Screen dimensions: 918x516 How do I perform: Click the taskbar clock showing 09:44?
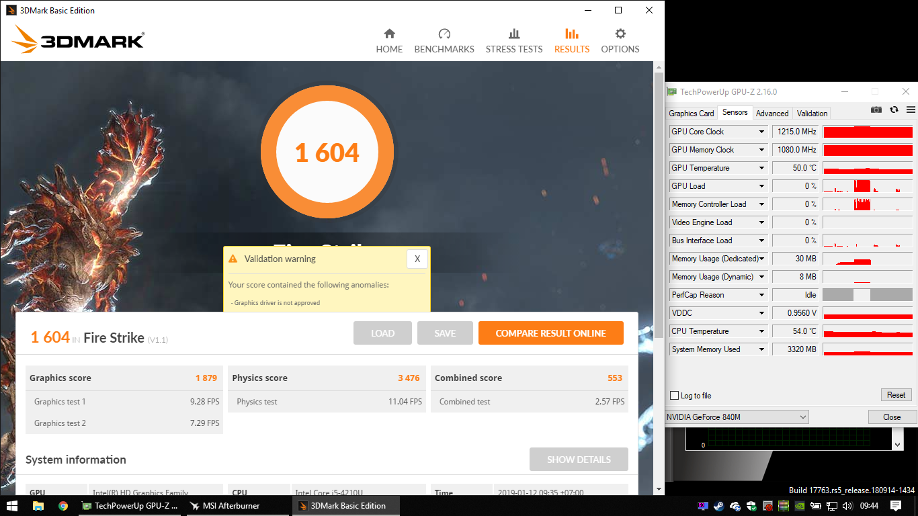pyautogui.click(x=869, y=506)
